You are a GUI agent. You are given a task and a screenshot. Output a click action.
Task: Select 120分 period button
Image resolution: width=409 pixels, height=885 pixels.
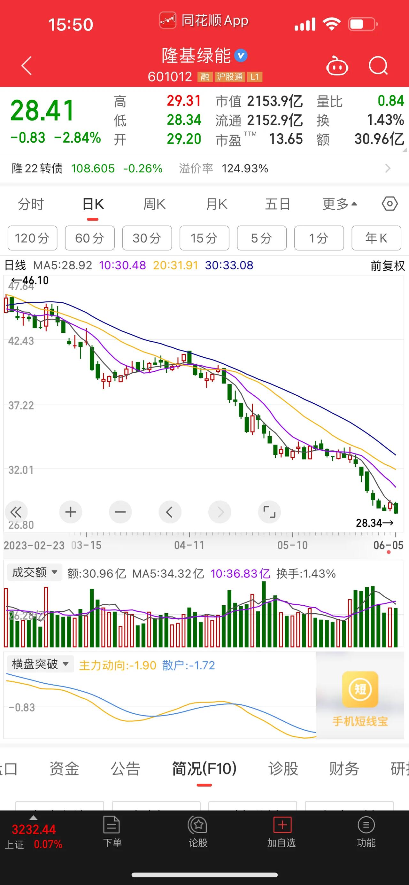tap(32, 238)
